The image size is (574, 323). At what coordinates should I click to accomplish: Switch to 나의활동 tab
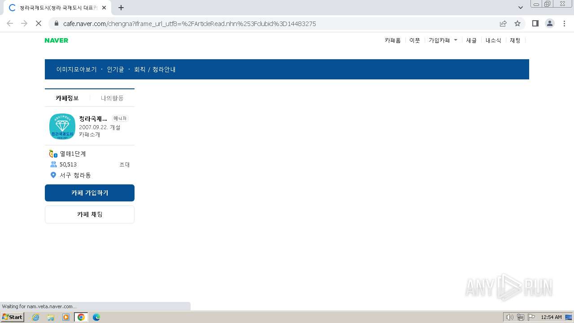click(x=112, y=98)
